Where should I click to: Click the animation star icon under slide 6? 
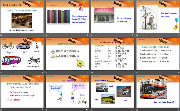click(x=47, y=72)
